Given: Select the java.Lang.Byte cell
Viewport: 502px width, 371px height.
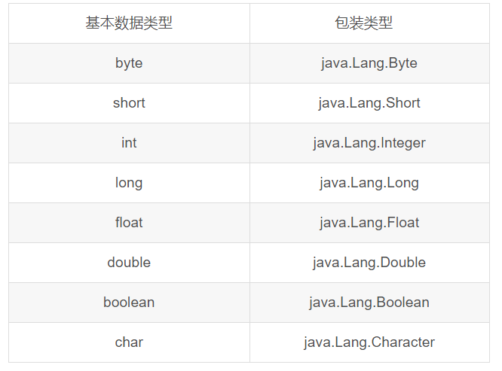Looking at the screenshot, I should pos(369,63).
